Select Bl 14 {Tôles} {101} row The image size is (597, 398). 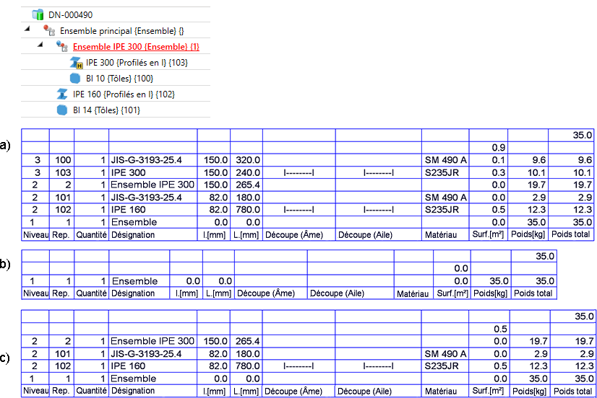107,110
